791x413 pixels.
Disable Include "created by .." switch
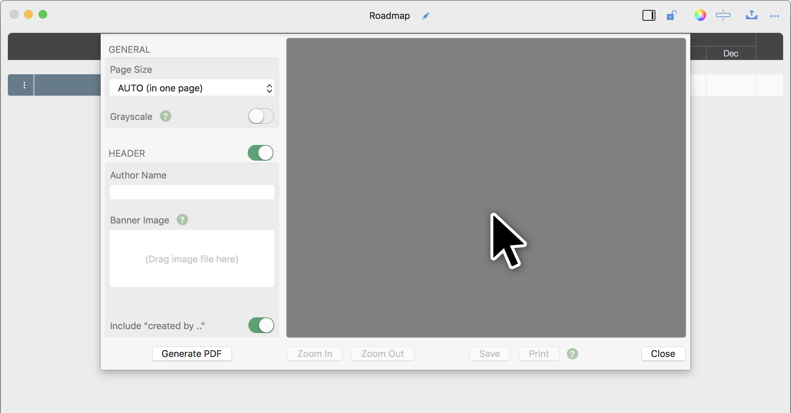tap(261, 326)
